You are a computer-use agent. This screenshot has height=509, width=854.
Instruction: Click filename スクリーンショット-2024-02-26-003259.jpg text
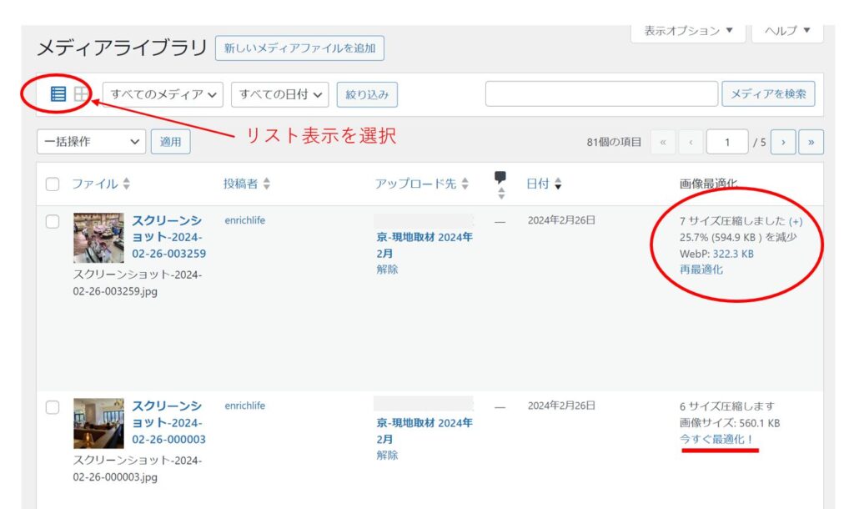[138, 283]
